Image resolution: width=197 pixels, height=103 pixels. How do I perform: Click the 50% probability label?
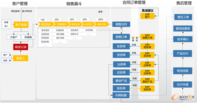click(72, 19)
